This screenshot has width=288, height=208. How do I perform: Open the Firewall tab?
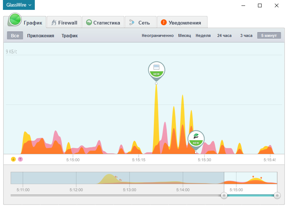[64, 22]
